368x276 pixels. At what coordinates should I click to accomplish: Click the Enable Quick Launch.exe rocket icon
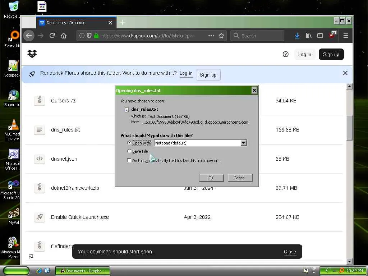40,217
